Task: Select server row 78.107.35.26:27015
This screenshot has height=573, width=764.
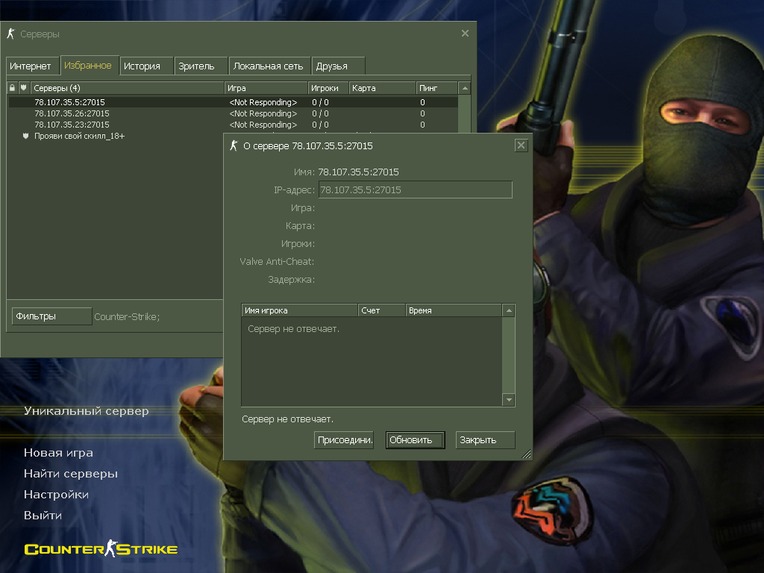Action: point(233,113)
